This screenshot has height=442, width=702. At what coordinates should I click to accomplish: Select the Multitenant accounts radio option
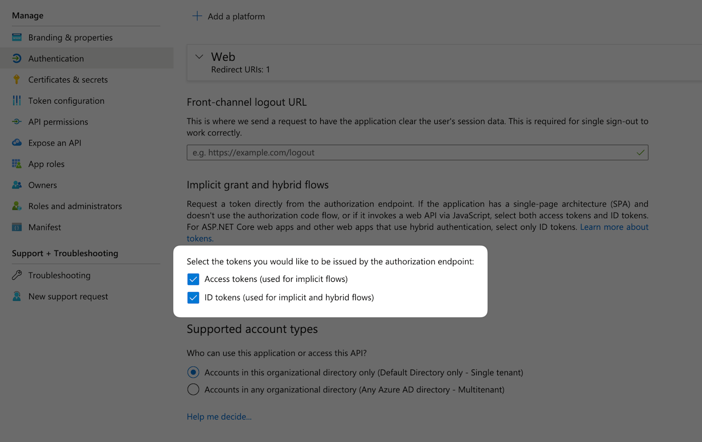pos(193,389)
